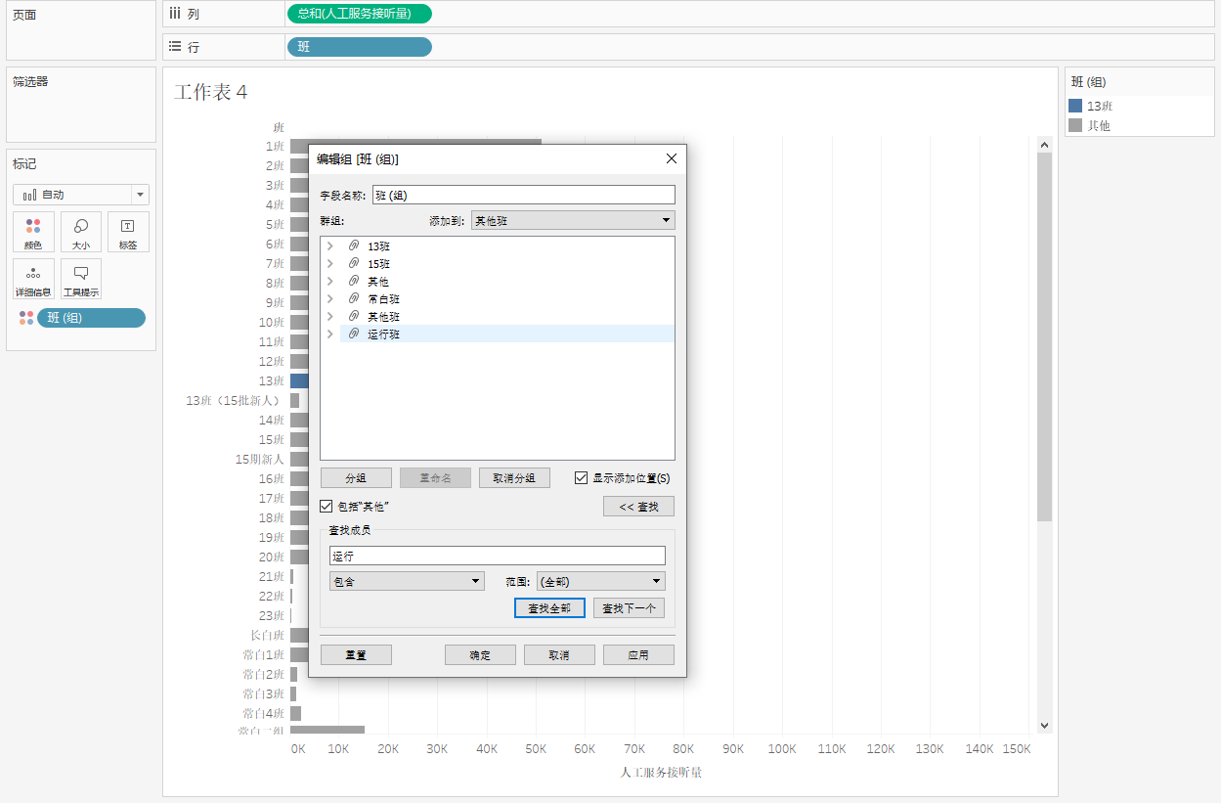Expand the 其他班 group
The image size is (1221, 803).
tap(330, 316)
